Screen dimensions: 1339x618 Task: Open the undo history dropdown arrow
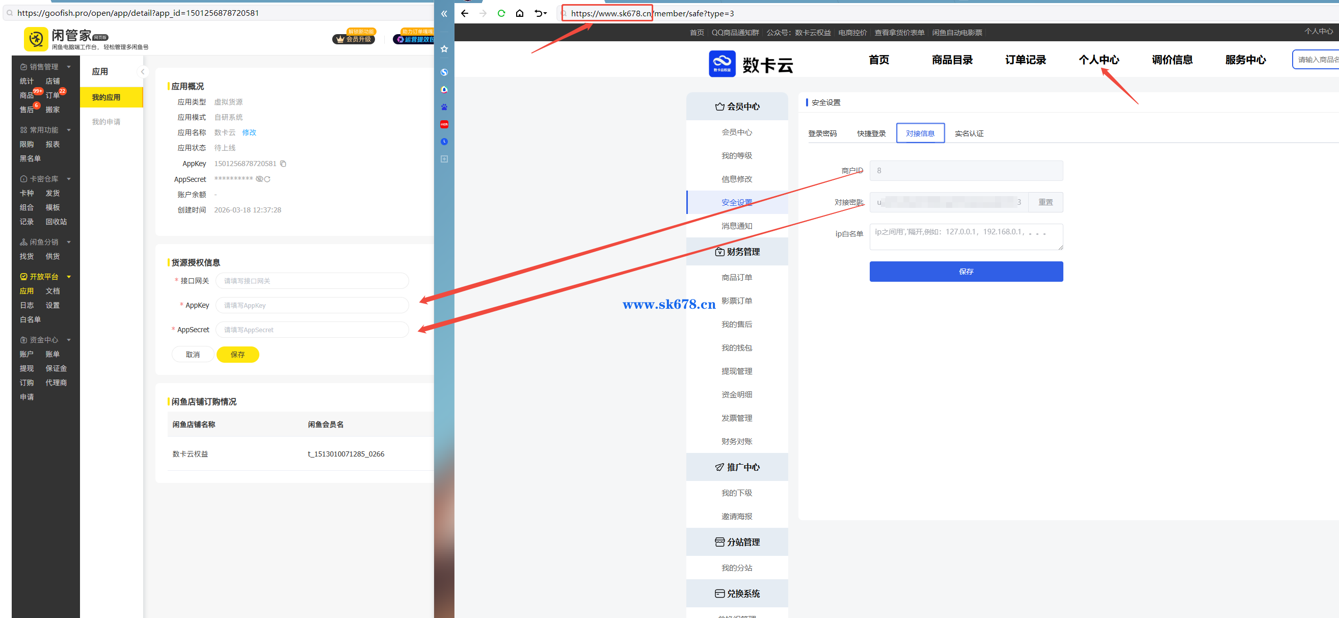545,14
